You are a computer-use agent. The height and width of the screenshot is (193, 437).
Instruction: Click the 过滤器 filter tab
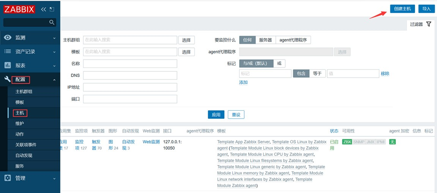point(420,25)
